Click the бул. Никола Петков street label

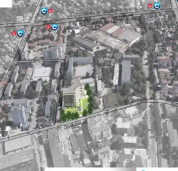tap(104, 22)
